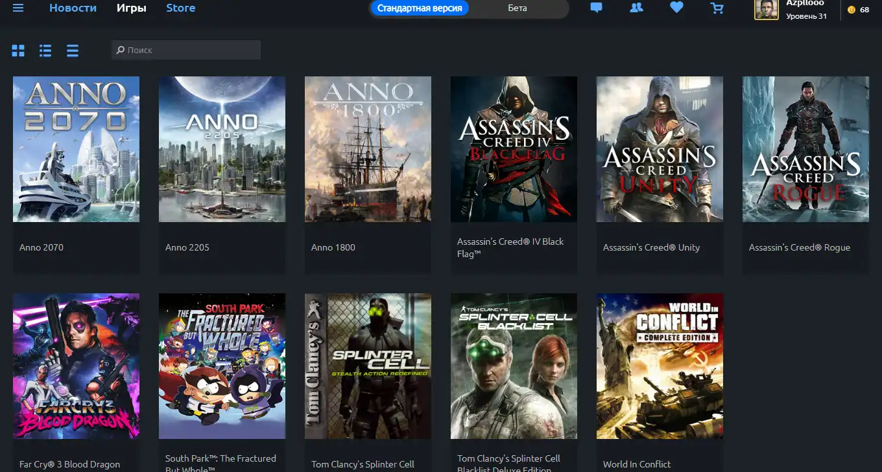The height and width of the screenshot is (472, 882).
Task: Open the Store tab
Action: (x=180, y=8)
